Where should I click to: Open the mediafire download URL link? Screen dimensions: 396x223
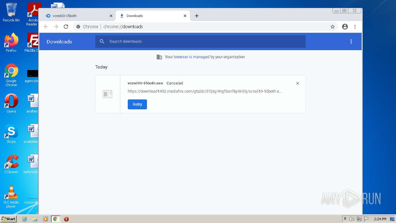click(204, 91)
